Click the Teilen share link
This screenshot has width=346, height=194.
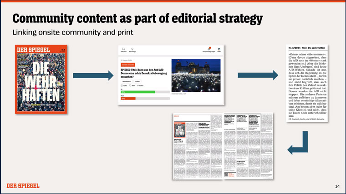click(x=140, y=85)
